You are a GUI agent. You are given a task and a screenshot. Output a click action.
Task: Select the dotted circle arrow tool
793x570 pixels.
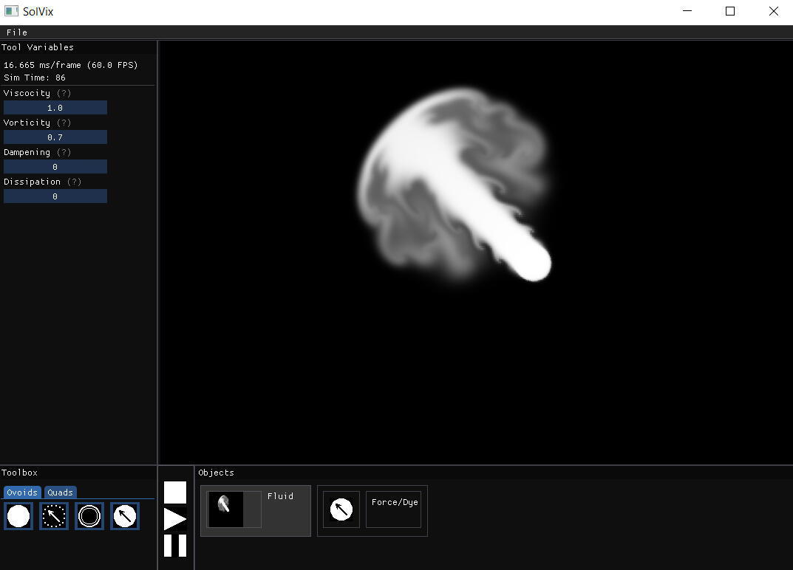click(54, 516)
